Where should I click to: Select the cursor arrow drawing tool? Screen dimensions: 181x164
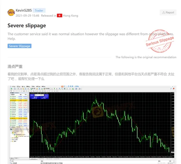(x=11, y=91)
